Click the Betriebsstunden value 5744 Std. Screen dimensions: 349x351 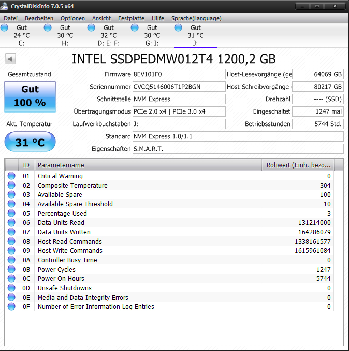(318, 124)
